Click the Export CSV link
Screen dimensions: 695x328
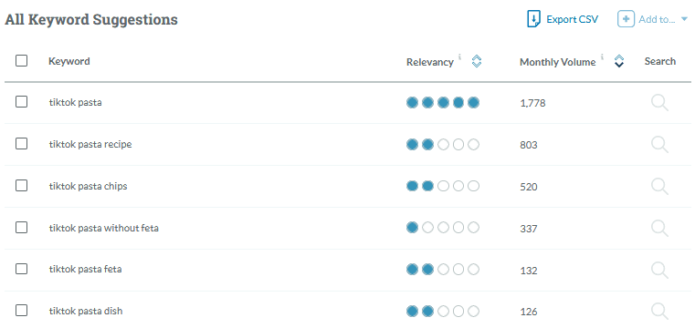point(573,19)
